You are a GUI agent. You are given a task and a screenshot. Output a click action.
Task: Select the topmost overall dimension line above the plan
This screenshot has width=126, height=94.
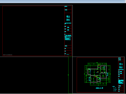[97, 63]
